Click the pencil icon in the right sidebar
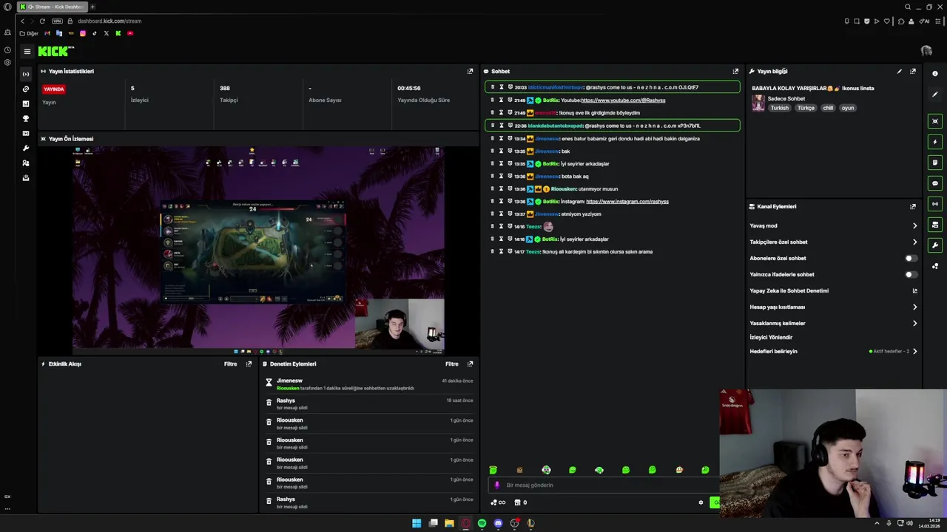 point(935,94)
